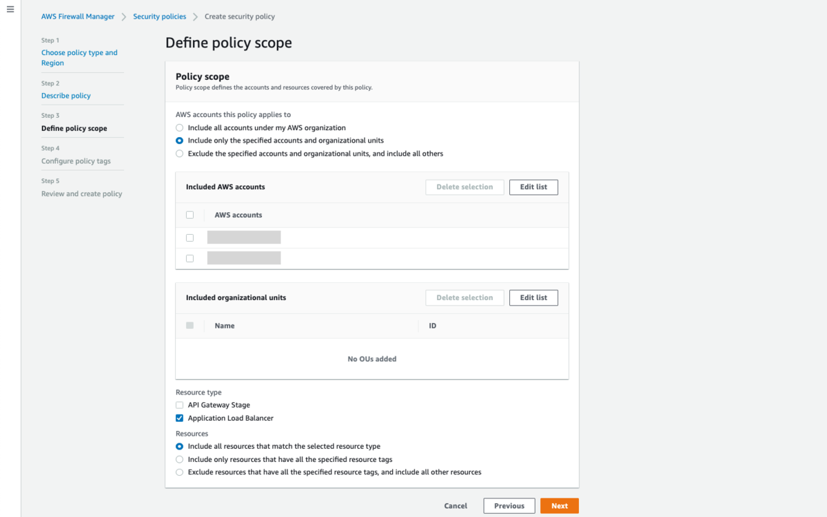Toggle the select-all AWS accounts checkbox
Viewport: 827px width, 517px height.
coord(190,215)
